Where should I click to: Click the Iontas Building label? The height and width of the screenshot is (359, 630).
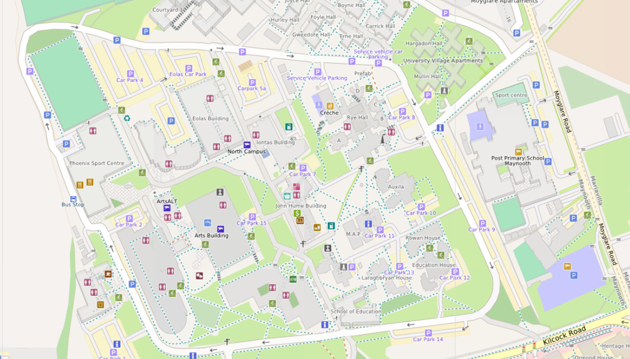coord(276,142)
